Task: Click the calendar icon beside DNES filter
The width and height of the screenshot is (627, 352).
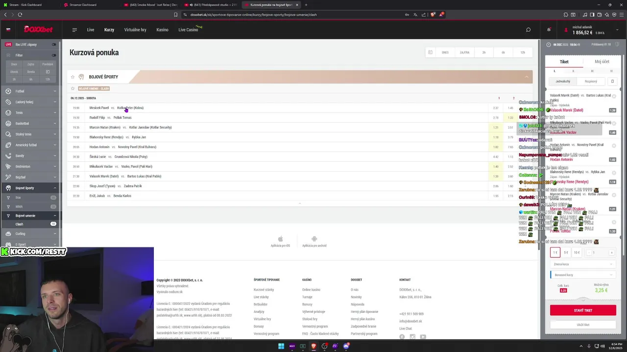Action: 430,52
